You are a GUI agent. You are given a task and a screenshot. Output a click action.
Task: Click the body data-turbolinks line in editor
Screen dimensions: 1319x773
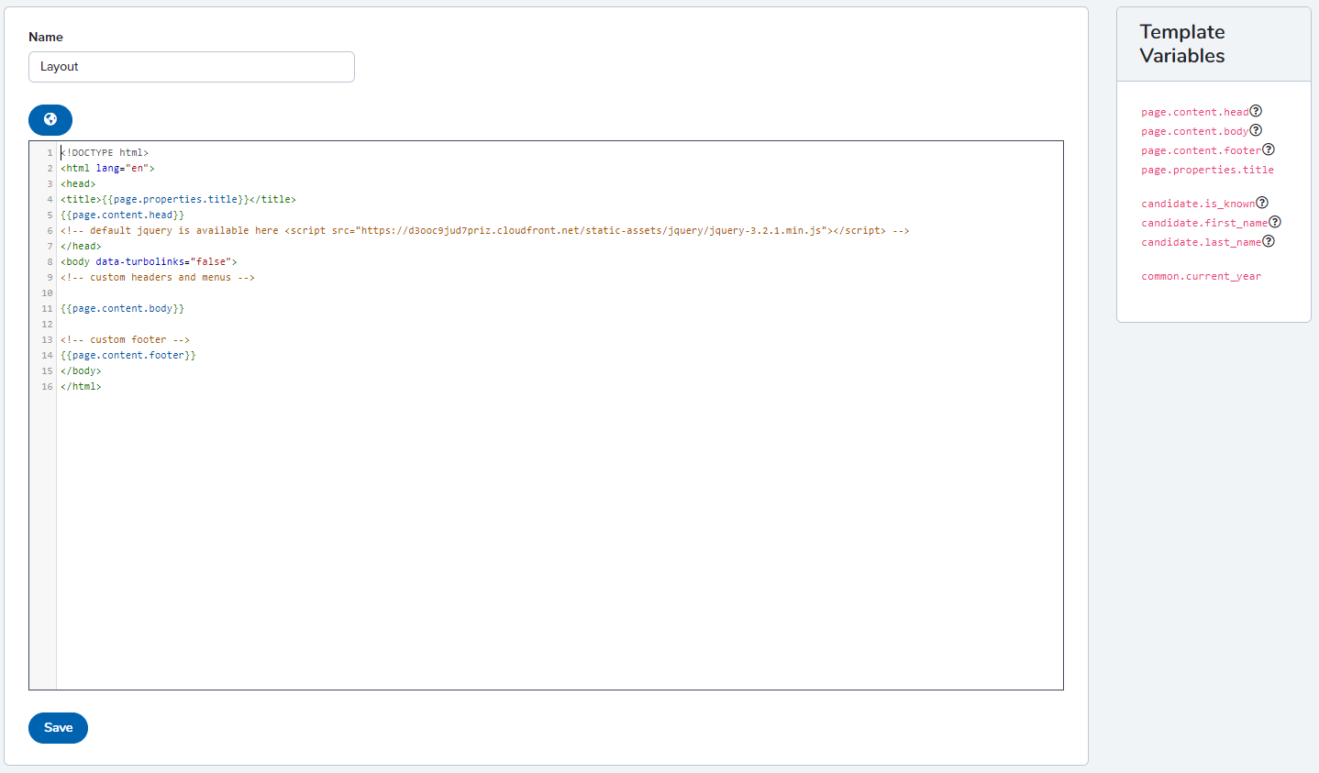[149, 262]
